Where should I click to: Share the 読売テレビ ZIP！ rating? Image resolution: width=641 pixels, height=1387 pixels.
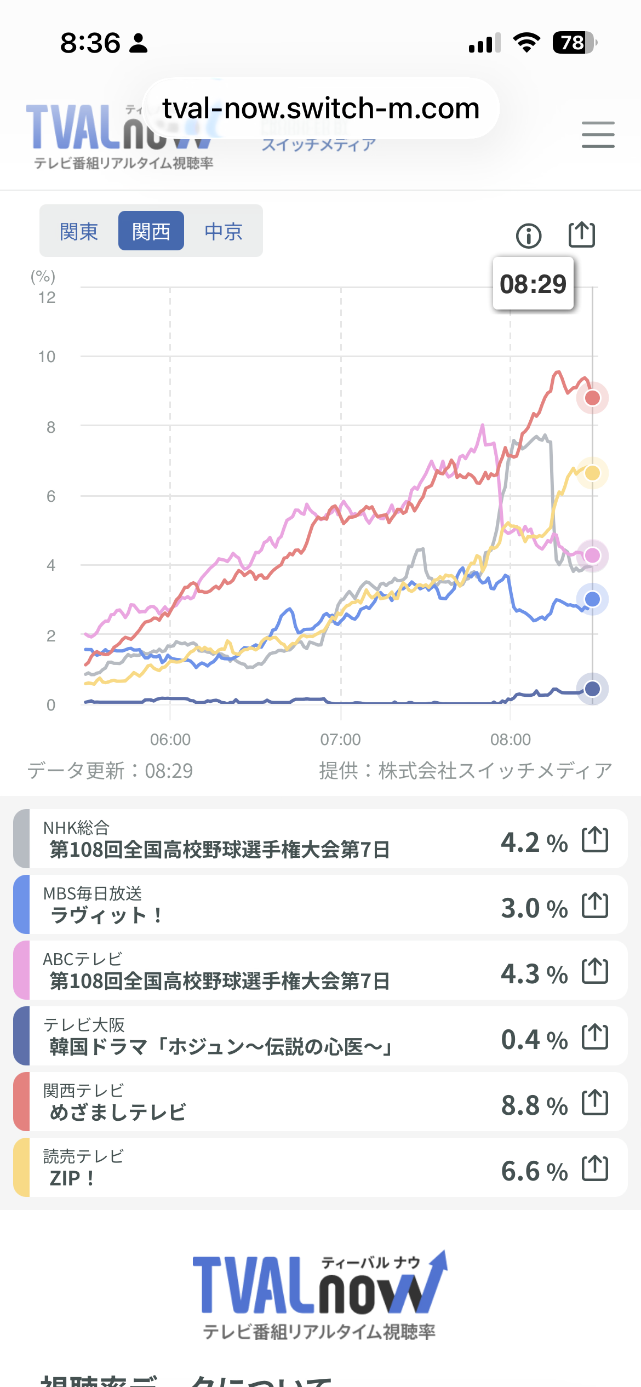[x=595, y=1168]
